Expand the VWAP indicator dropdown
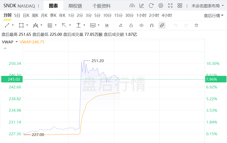 [x=17, y=42]
